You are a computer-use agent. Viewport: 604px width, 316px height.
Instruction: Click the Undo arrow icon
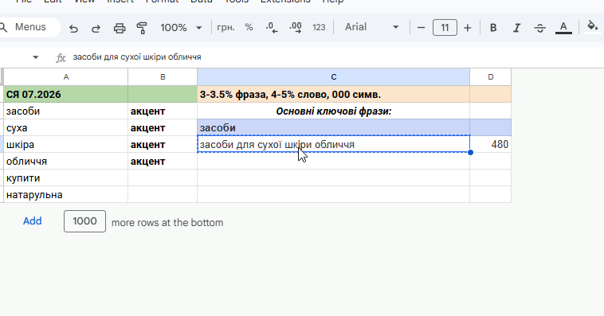(73, 28)
